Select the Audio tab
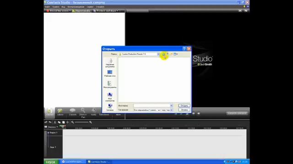This screenshot has width=293, height=164. point(93,113)
